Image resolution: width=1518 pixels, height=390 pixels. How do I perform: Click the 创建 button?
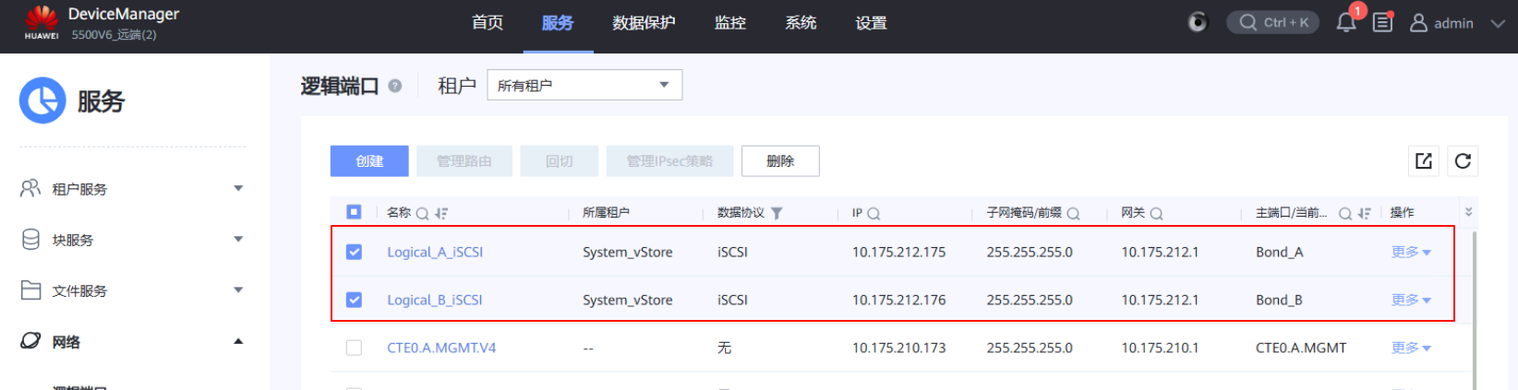369,161
